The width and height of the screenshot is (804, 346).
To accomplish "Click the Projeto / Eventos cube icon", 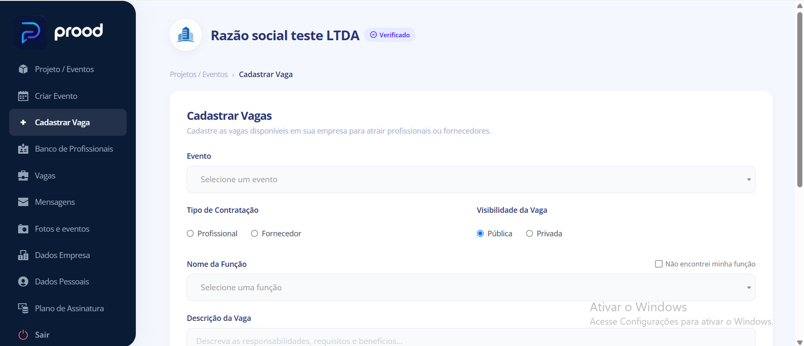I will (23, 69).
